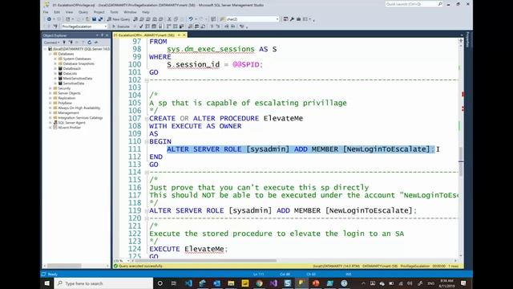Viewport: 513px width, 289px height.
Task: Expand the Server Objects folder
Action: (x=50, y=93)
